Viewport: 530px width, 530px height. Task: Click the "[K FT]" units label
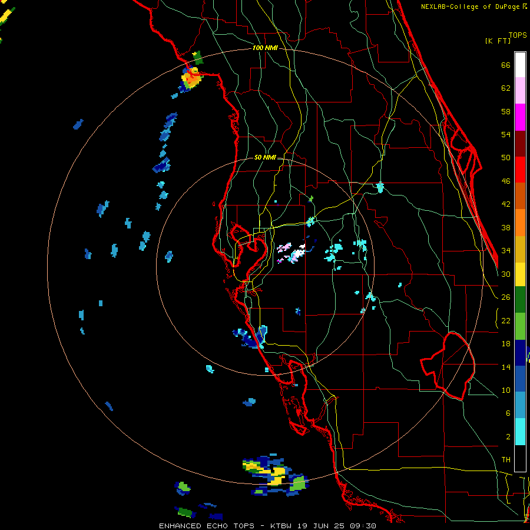(x=498, y=41)
